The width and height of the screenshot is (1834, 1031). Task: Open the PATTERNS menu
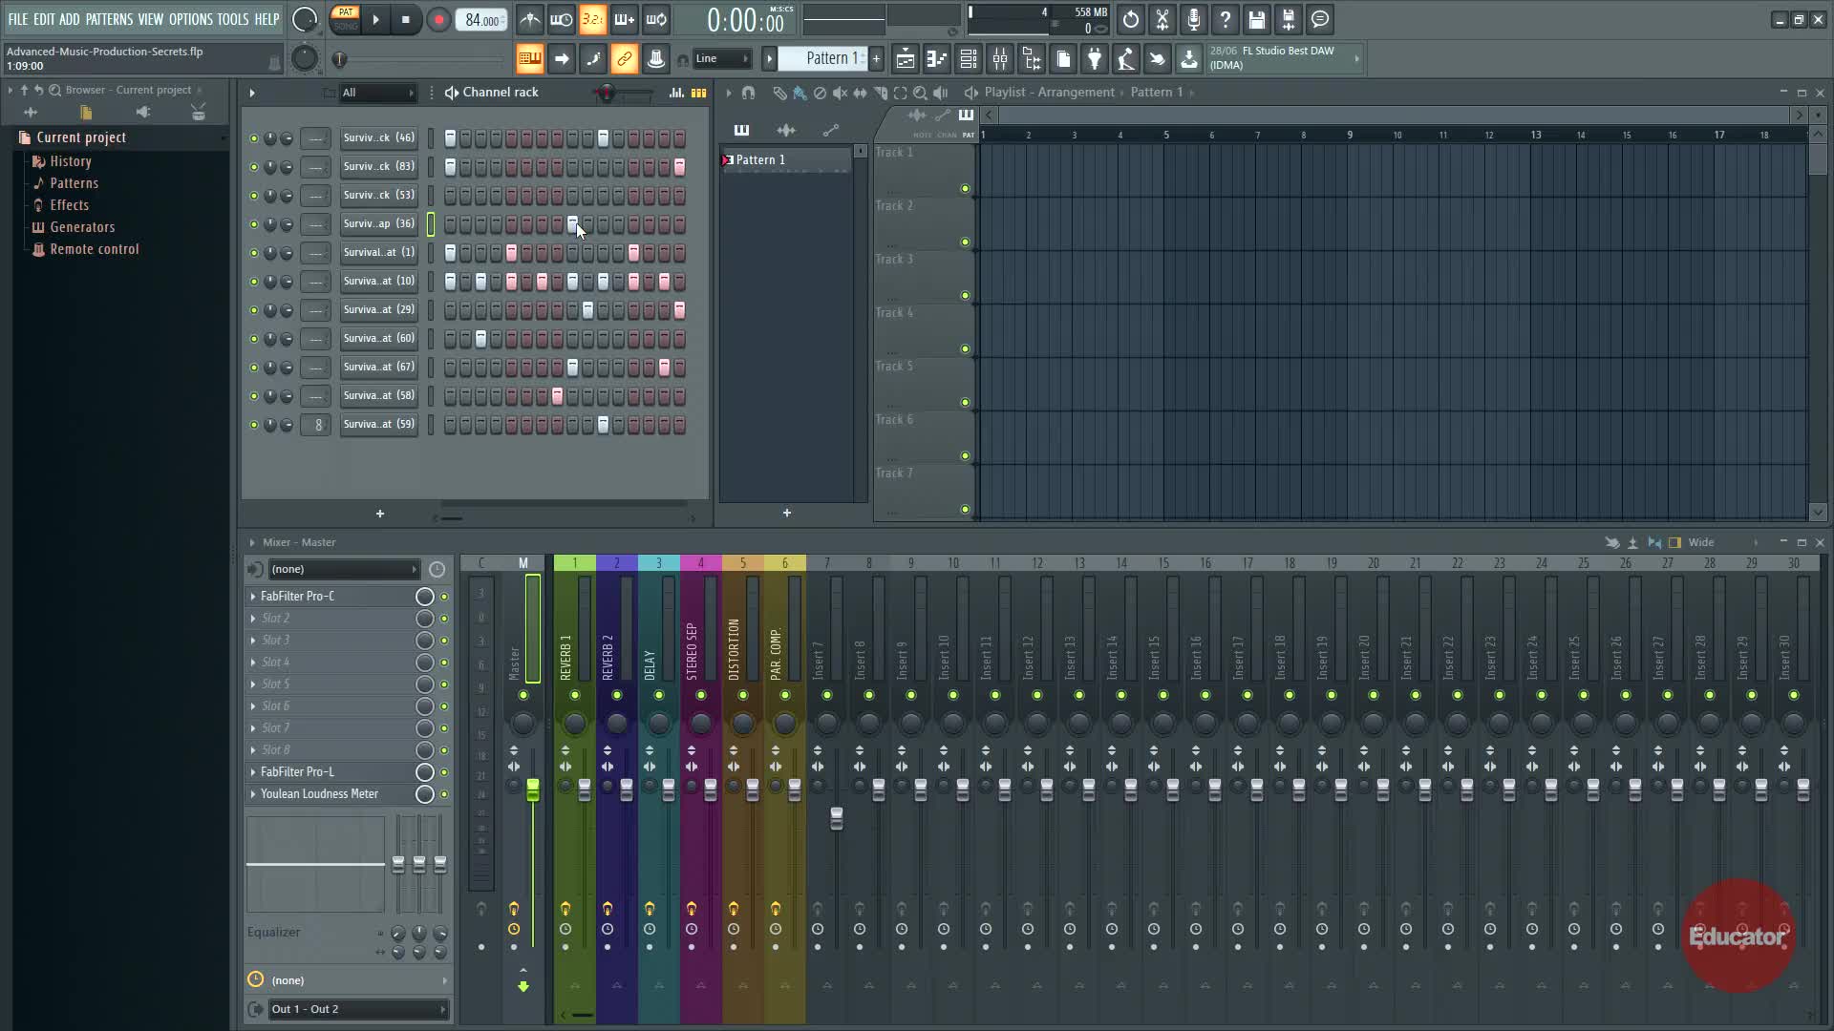tap(109, 19)
